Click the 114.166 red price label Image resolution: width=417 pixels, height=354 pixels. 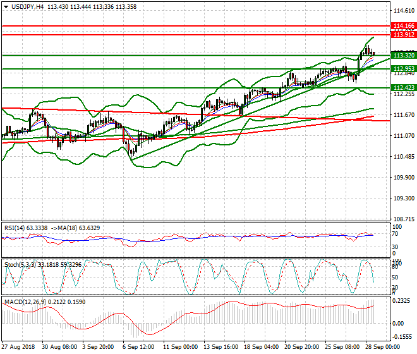coord(404,26)
